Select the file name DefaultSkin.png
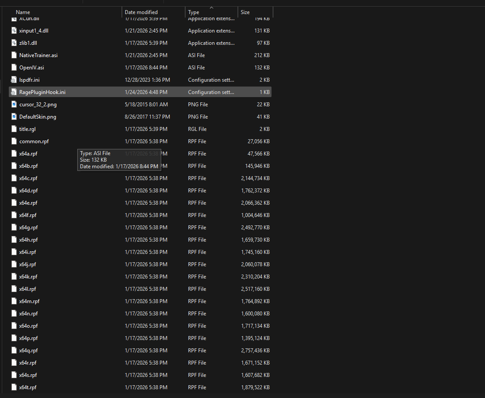The width and height of the screenshot is (485, 398). click(38, 116)
